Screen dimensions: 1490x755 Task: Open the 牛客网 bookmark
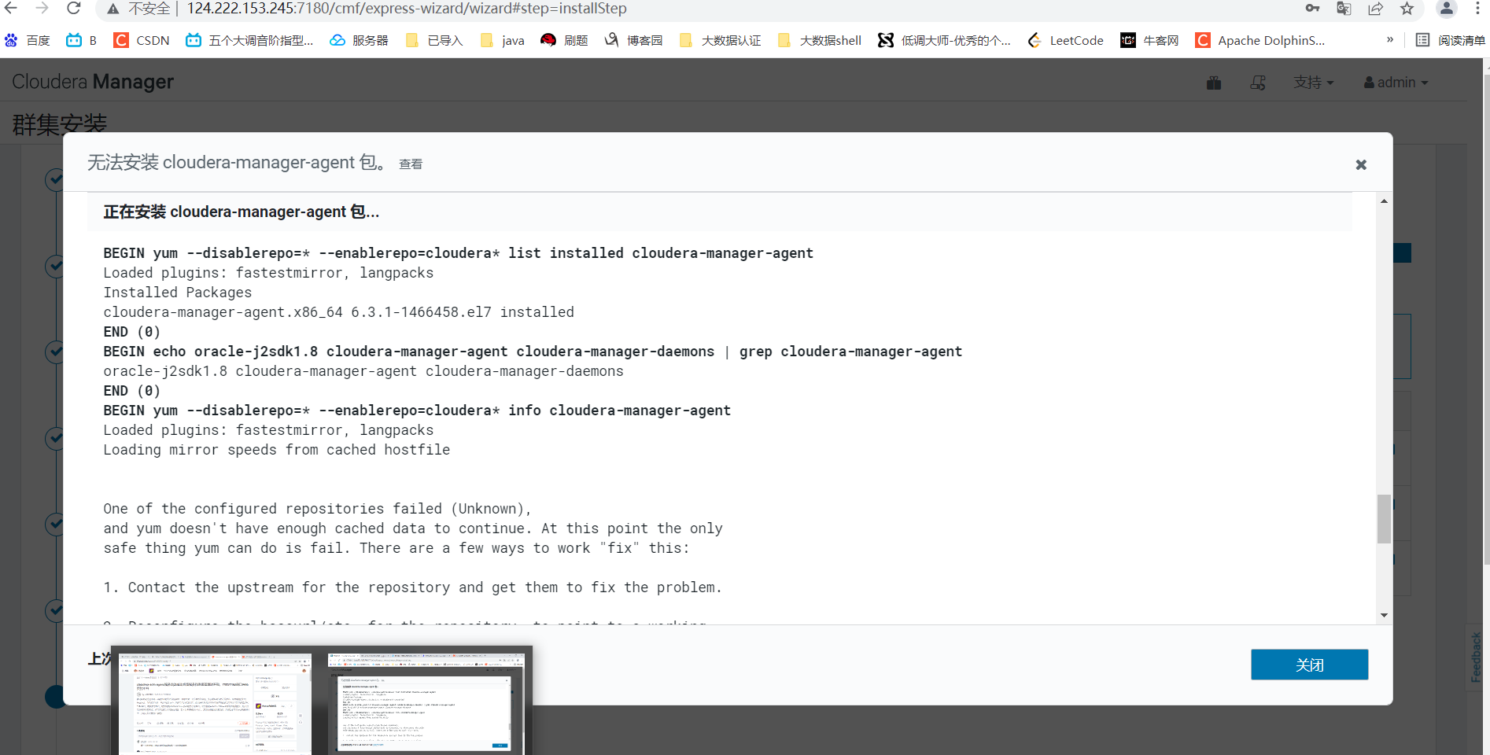[1149, 40]
